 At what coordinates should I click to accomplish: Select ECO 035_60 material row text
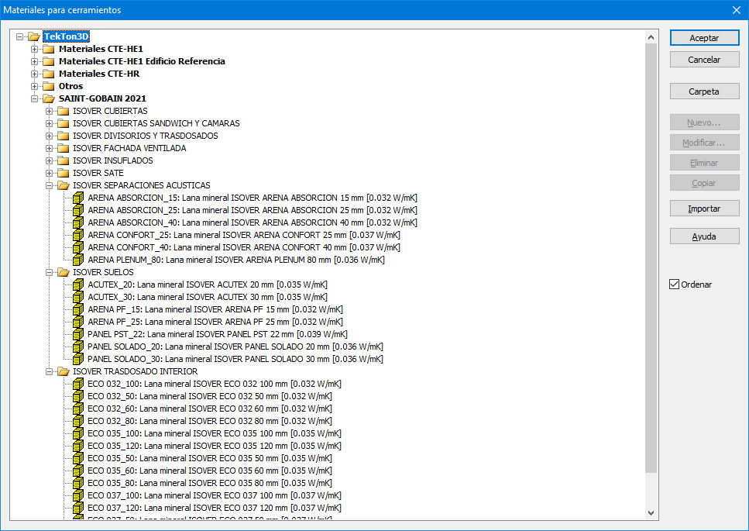click(x=210, y=471)
